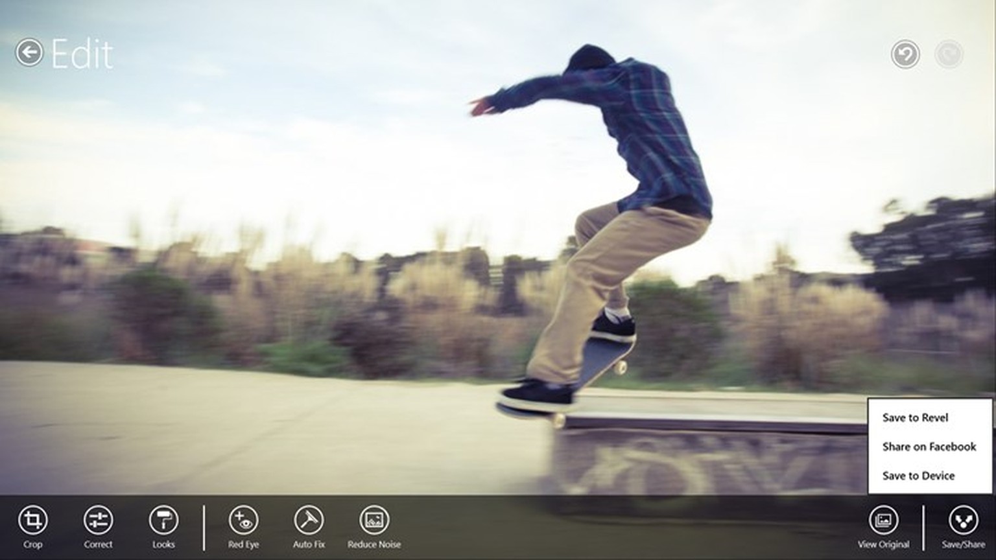Click the Auto Fix text label
The width and height of the screenshot is (996, 560).
(309, 544)
